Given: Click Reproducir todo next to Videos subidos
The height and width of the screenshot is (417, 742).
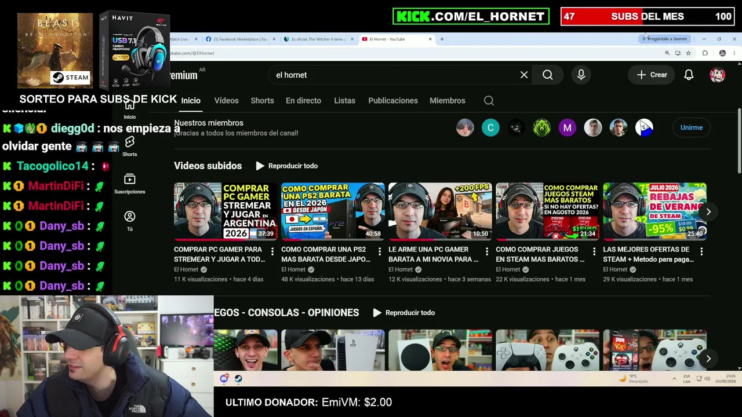Looking at the screenshot, I should click(287, 166).
